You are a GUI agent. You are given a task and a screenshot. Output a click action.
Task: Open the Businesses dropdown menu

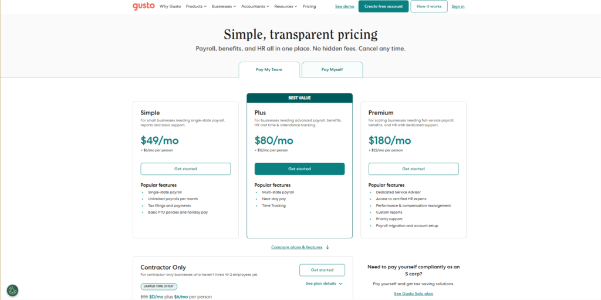(x=224, y=6)
